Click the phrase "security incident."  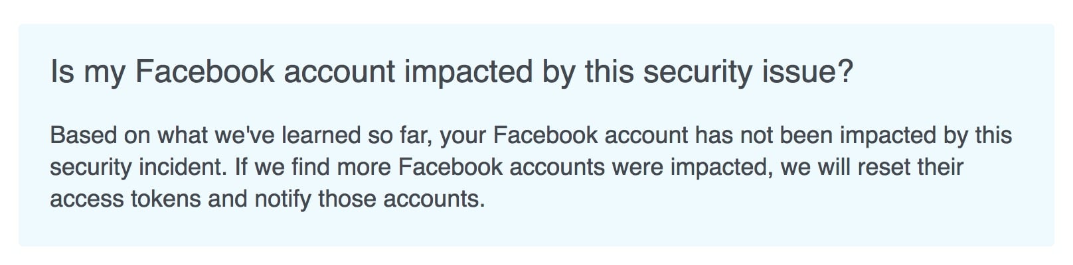coord(139,167)
